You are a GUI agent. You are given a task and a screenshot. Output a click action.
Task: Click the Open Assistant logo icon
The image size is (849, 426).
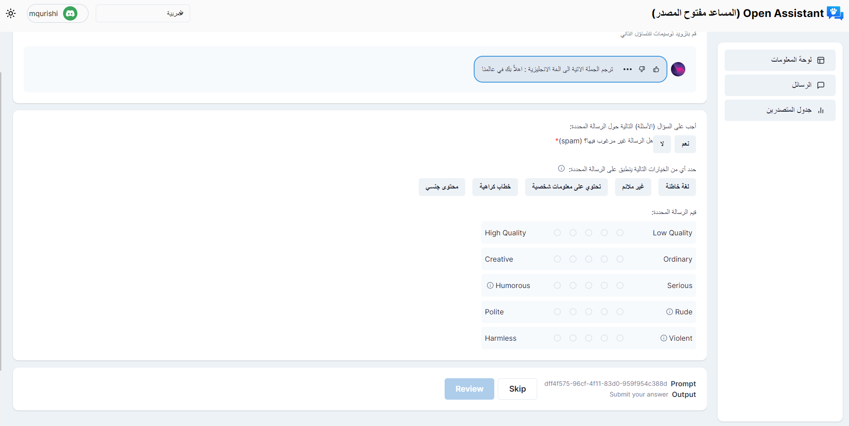(835, 13)
